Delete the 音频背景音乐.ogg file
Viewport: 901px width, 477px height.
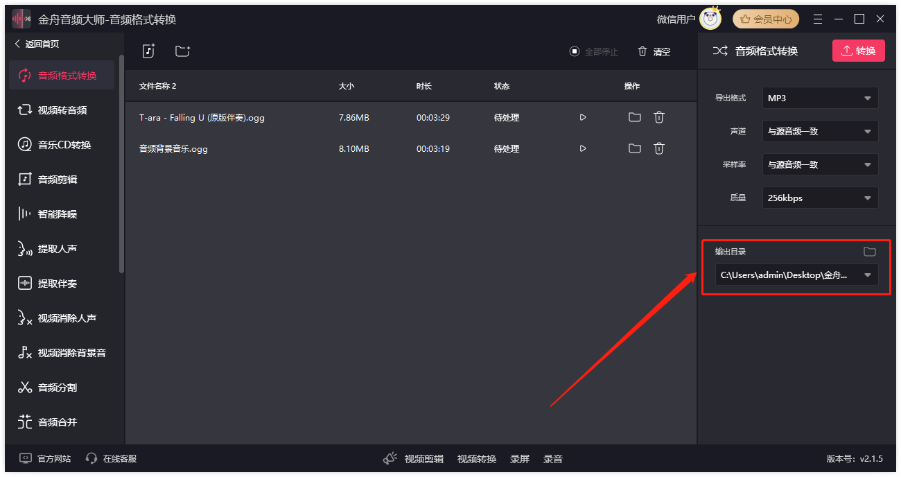pos(658,148)
